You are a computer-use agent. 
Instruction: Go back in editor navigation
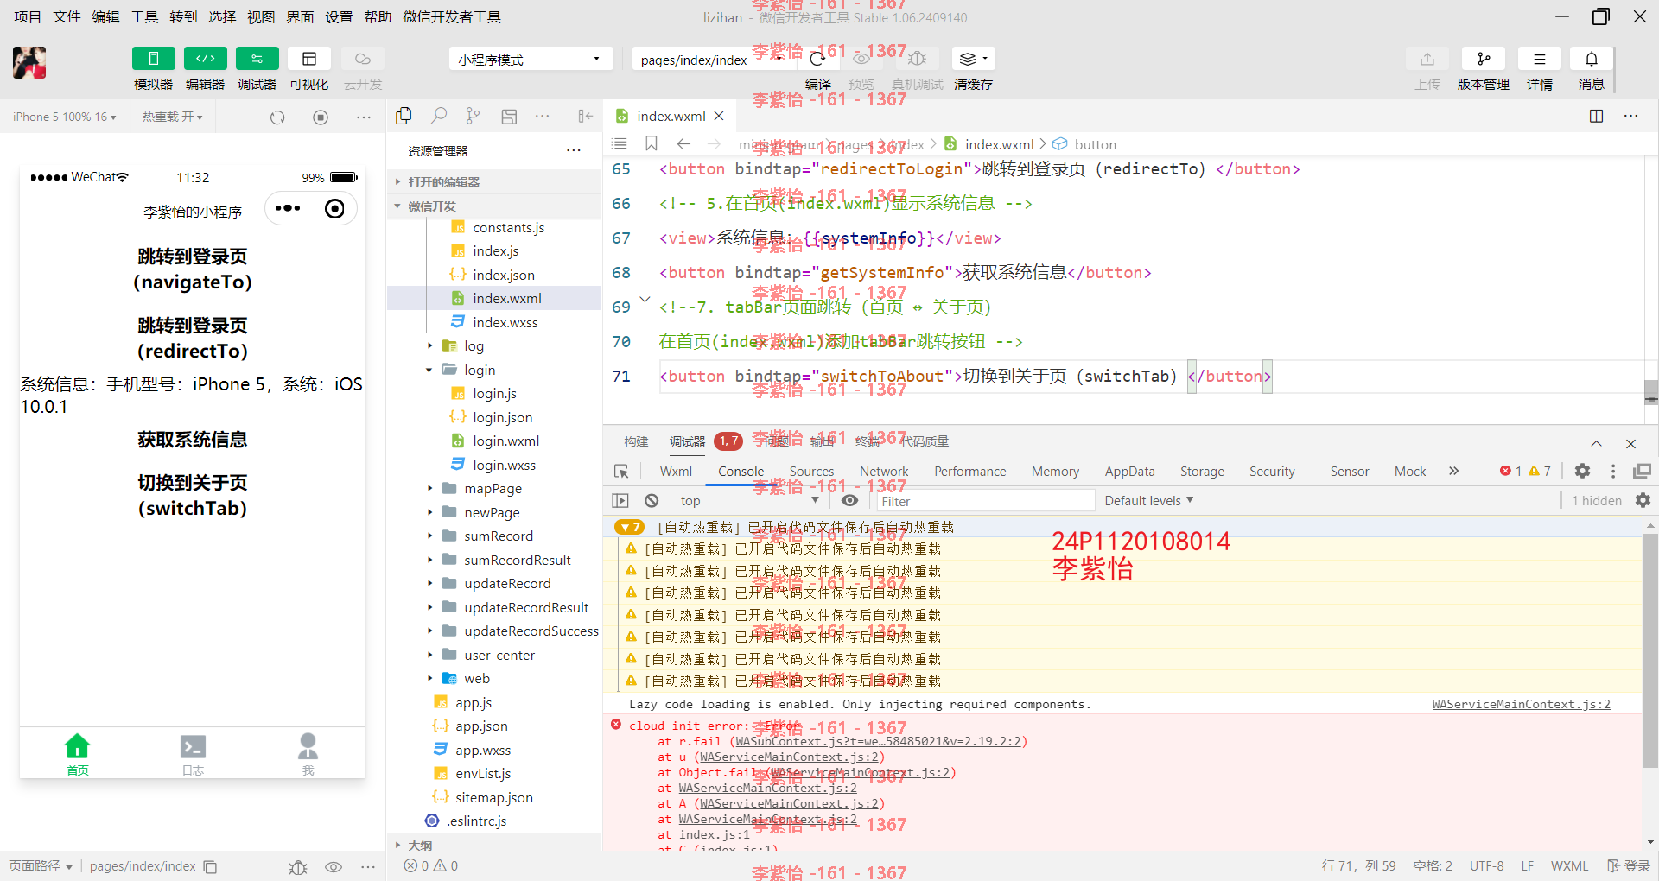coord(683,143)
